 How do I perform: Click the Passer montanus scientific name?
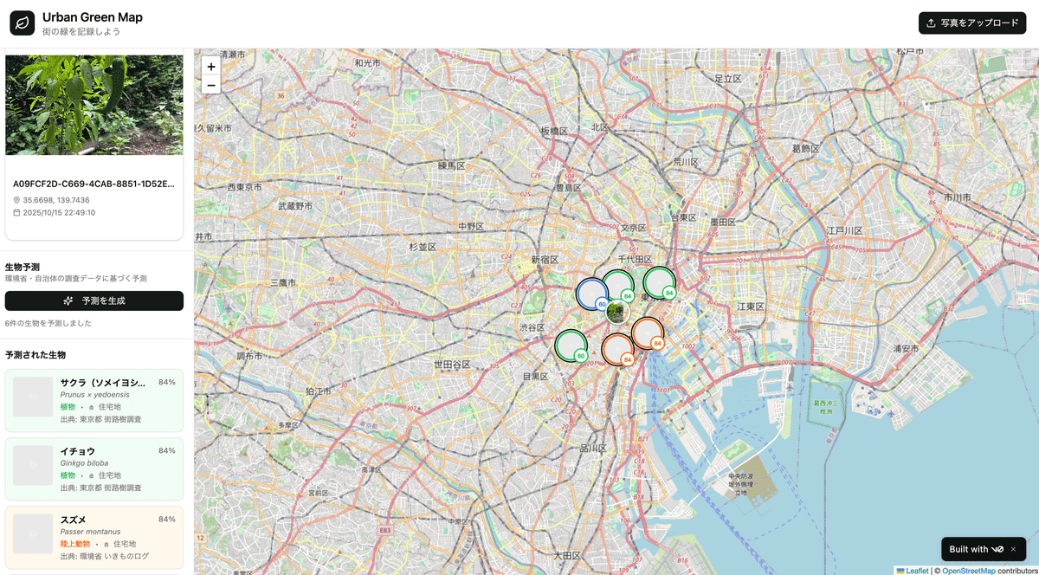(x=90, y=532)
